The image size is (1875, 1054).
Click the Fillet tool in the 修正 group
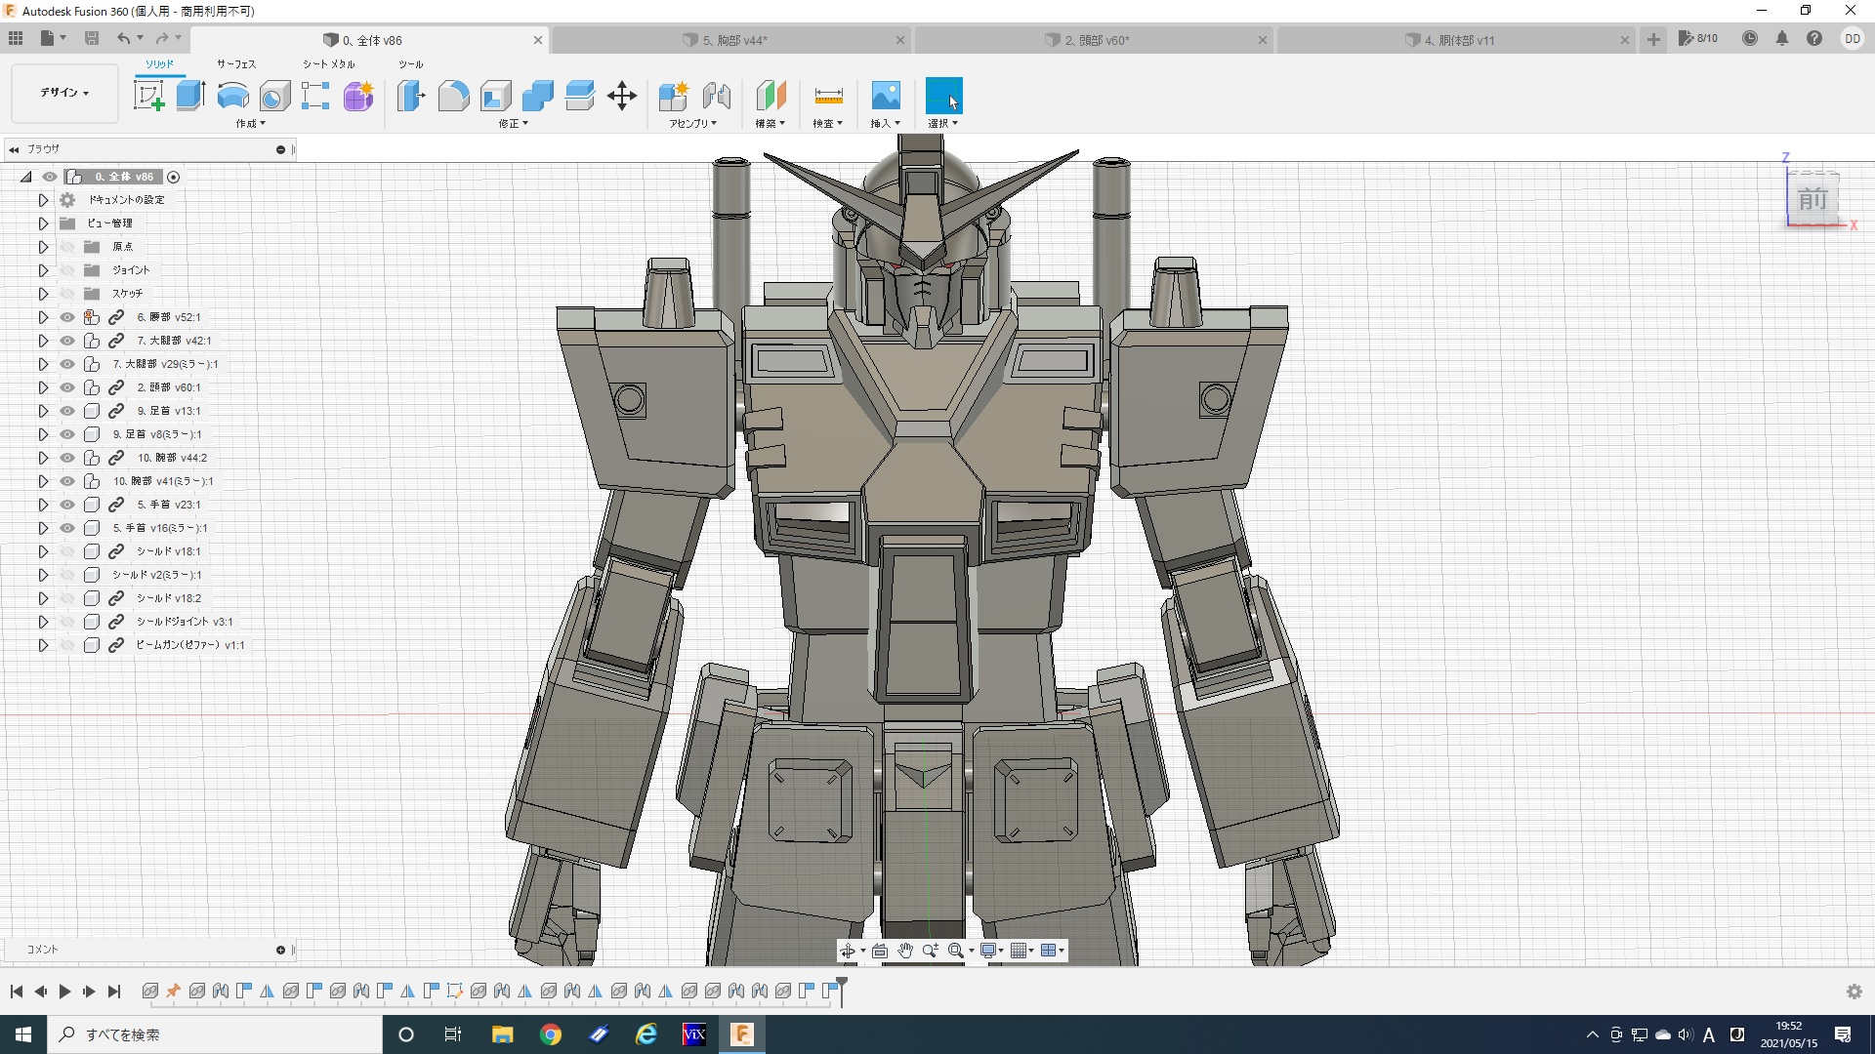tap(453, 96)
